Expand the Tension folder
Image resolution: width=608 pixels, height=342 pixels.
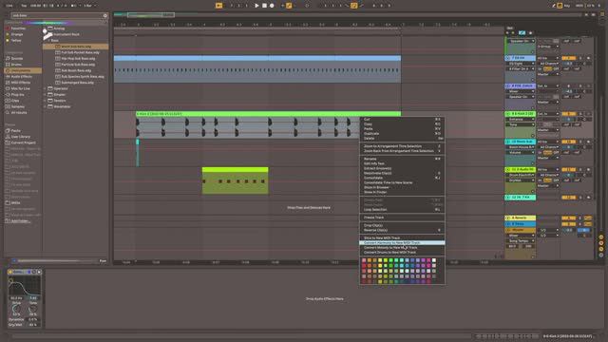tap(45, 101)
